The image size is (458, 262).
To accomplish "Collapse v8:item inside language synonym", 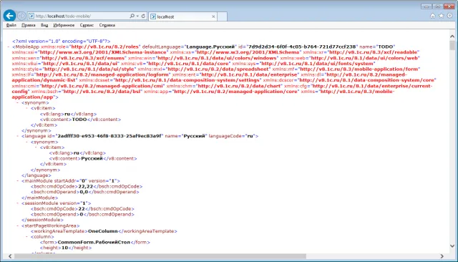I will [x=36, y=147].
